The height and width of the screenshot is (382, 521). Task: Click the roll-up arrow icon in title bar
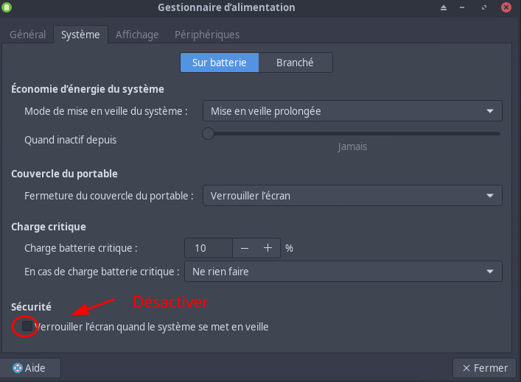click(x=444, y=8)
